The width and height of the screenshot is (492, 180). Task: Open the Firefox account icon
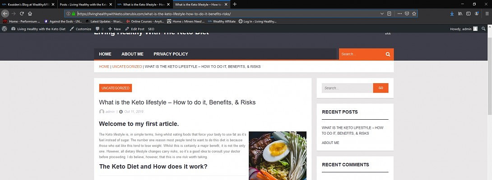477,14
